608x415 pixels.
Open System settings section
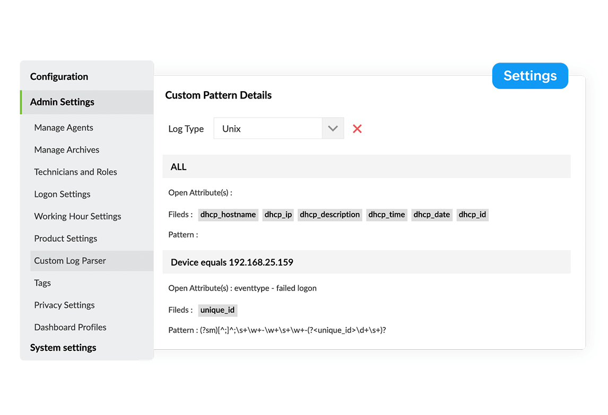tap(63, 348)
